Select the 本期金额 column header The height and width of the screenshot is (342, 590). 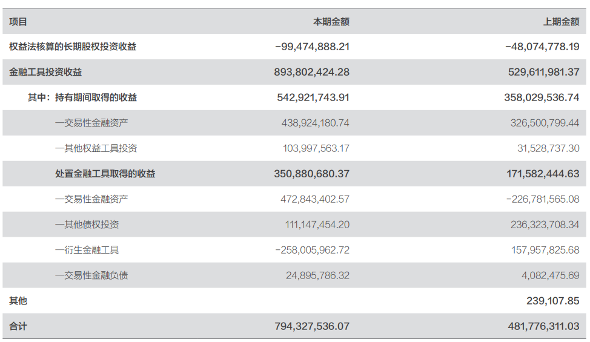331,22
